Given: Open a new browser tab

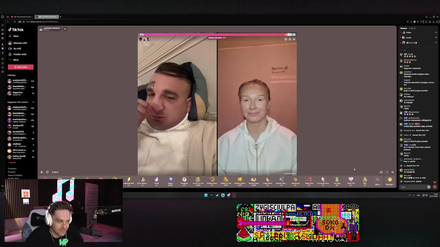Looking at the screenshot, I should [60, 17].
